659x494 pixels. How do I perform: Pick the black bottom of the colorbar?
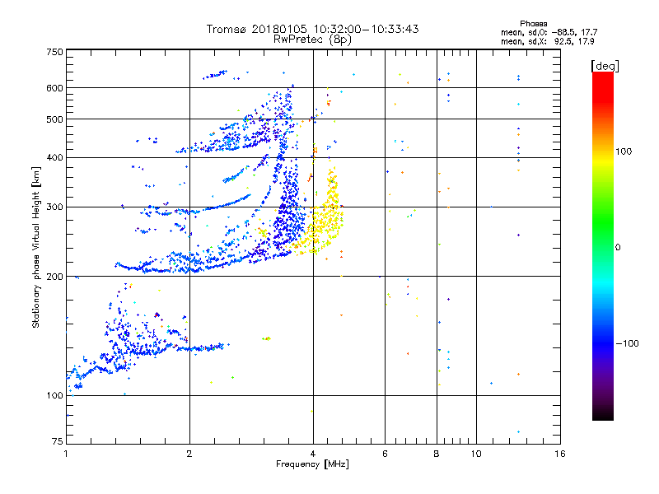tap(603, 414)
